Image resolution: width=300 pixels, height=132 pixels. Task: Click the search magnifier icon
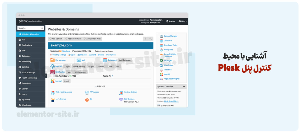(x=42, y=28)
